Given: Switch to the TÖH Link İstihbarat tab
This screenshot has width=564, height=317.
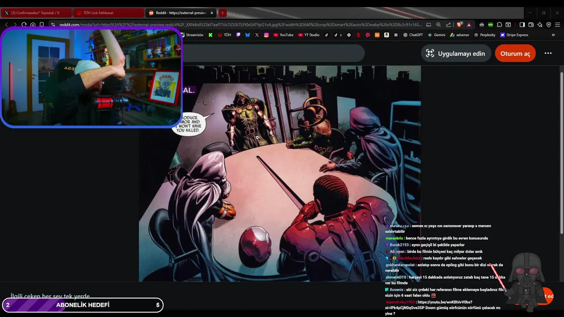Looking at the screenshot, I should click(x=108, y=13).
